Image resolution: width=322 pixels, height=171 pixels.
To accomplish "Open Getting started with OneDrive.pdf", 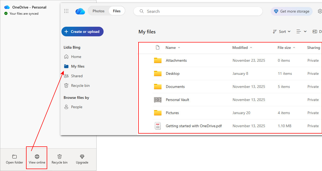I will point(194,126).
